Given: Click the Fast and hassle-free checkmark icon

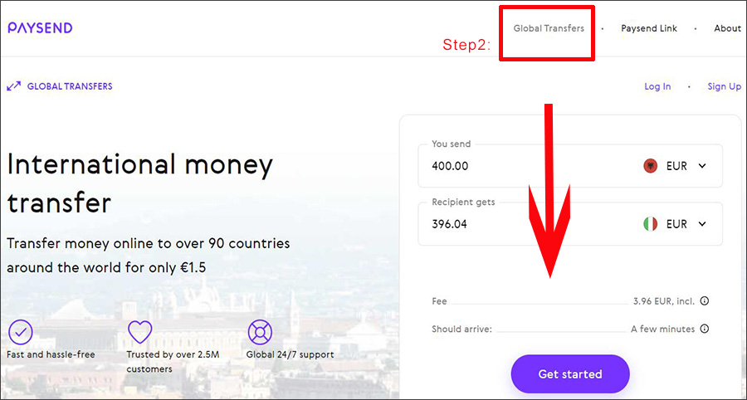Looking at the screenshot, I should (21, 333).
